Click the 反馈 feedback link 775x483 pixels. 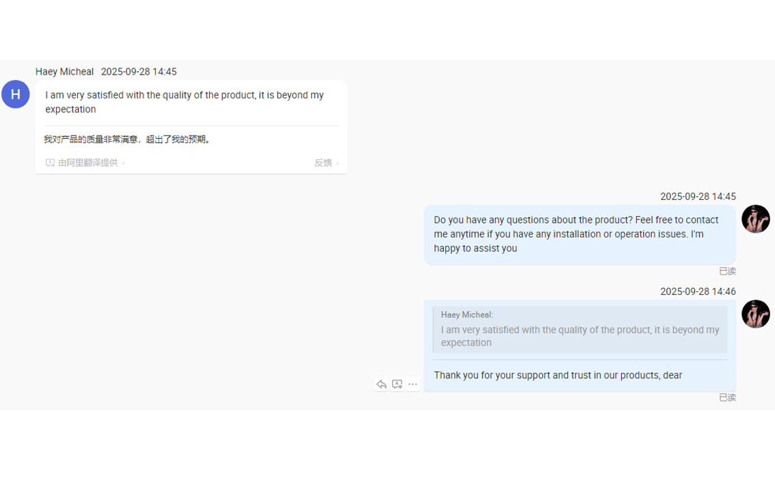coord(324,163)
